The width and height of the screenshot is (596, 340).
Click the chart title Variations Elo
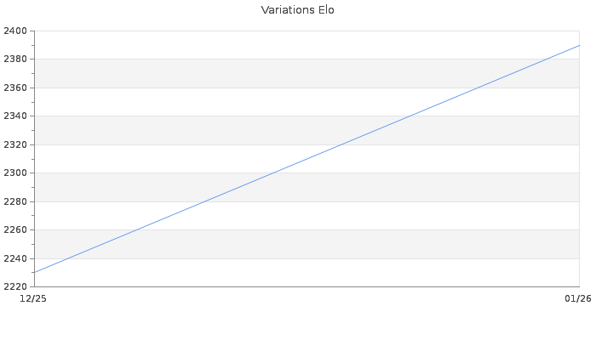point(297,10)
